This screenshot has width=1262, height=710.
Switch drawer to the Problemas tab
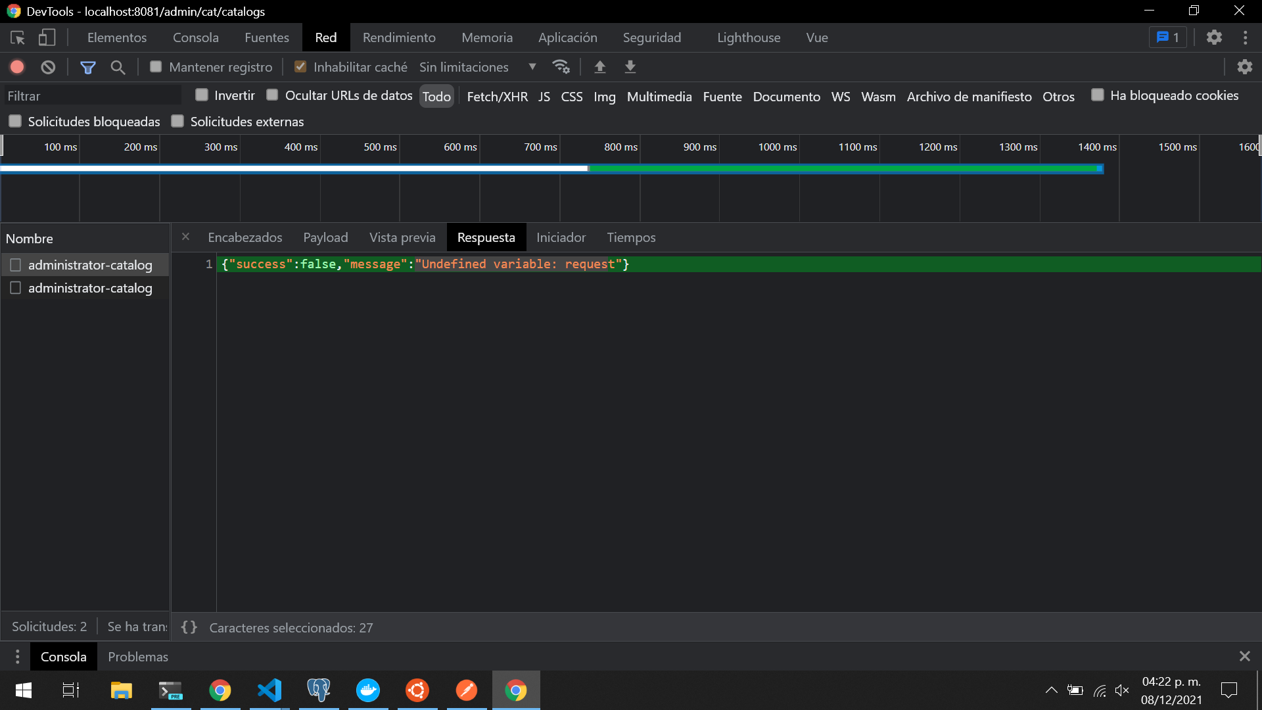[x=138, y=656]
